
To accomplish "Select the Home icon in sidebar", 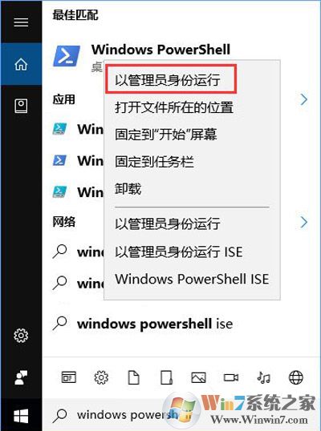I will coord(21,64).
